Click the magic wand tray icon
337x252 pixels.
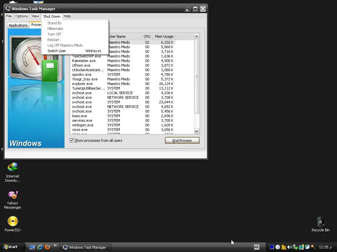[x=313, y=247]
